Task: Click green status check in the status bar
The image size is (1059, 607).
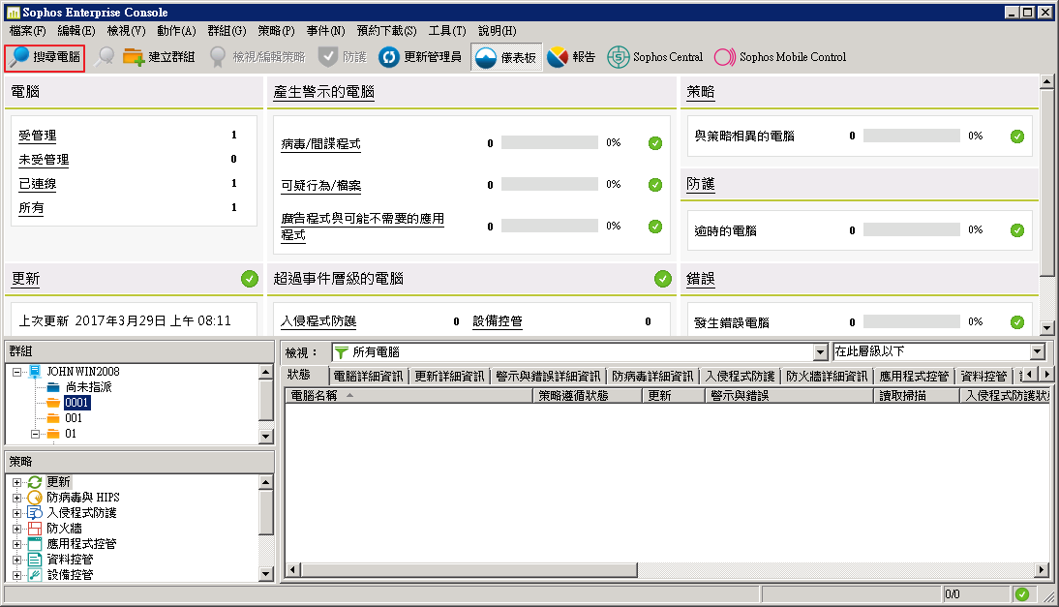Action: [1022, 594]
